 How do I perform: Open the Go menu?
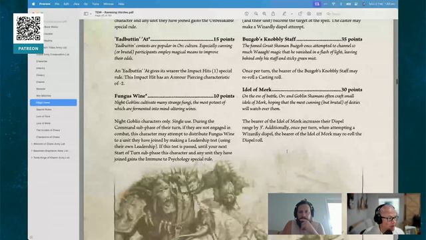click(86, 4)
